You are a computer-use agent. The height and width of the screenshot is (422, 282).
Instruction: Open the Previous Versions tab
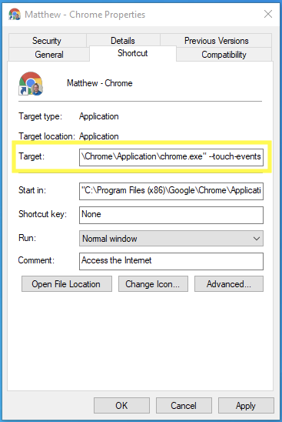pyautogui.click(x=216, y=41)
